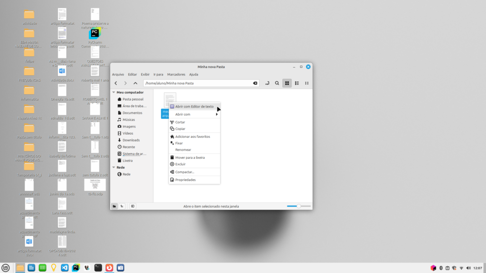The height and width of the screenshot is (273, 486).
Task: Switch to icon view mode
Action: [287, 83]
